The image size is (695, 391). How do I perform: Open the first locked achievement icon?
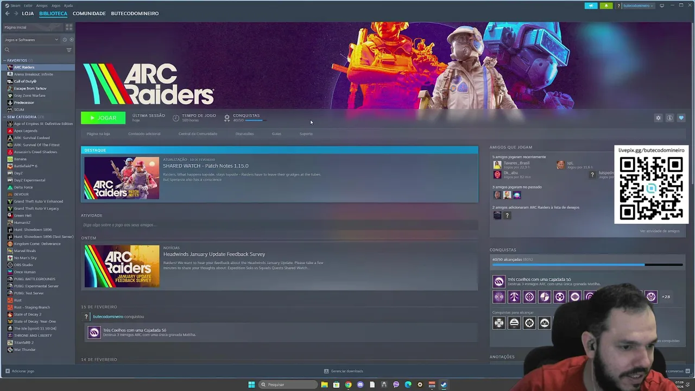click(x=498, y=323)
